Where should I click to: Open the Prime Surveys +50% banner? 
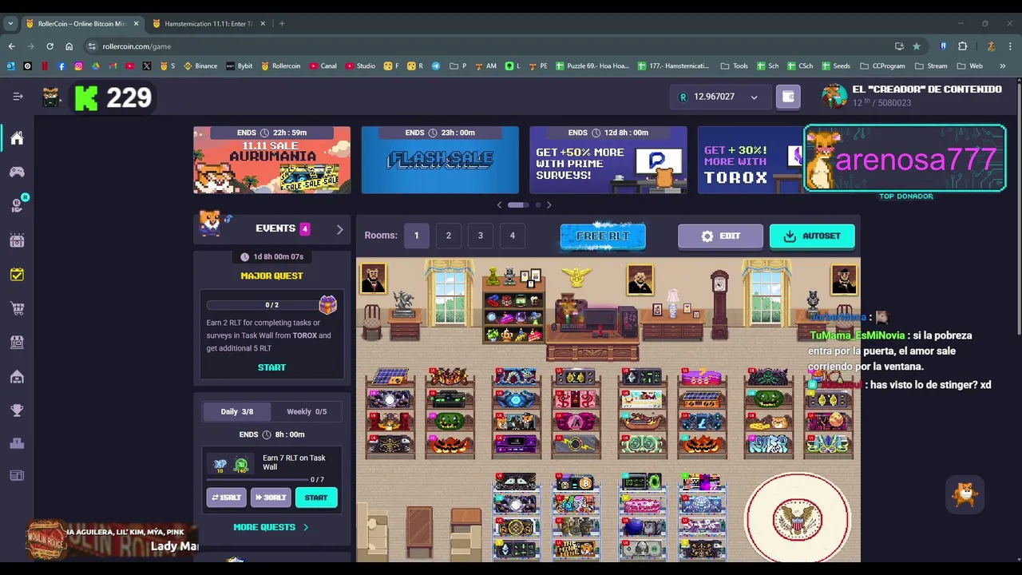(x=608, y=160)
